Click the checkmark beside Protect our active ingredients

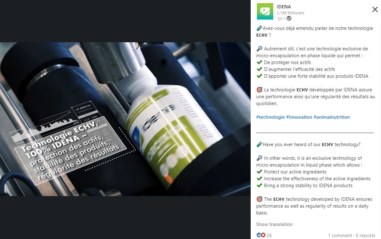pos(259,172)
